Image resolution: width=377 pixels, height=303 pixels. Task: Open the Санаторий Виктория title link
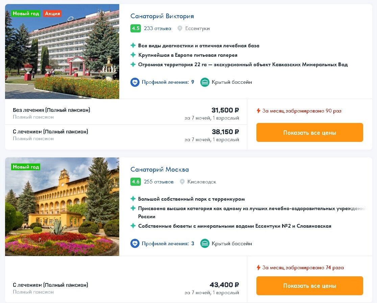tap(162, 16)
